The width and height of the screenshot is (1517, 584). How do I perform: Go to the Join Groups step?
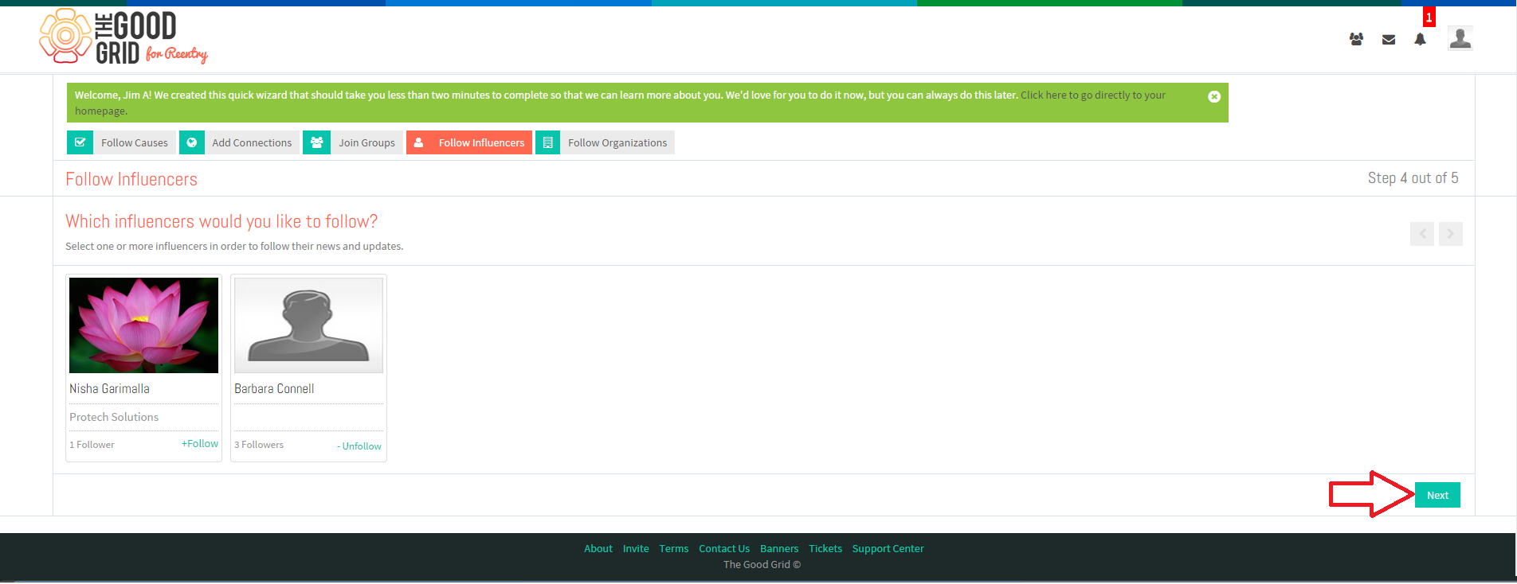[x=367, y=142]
